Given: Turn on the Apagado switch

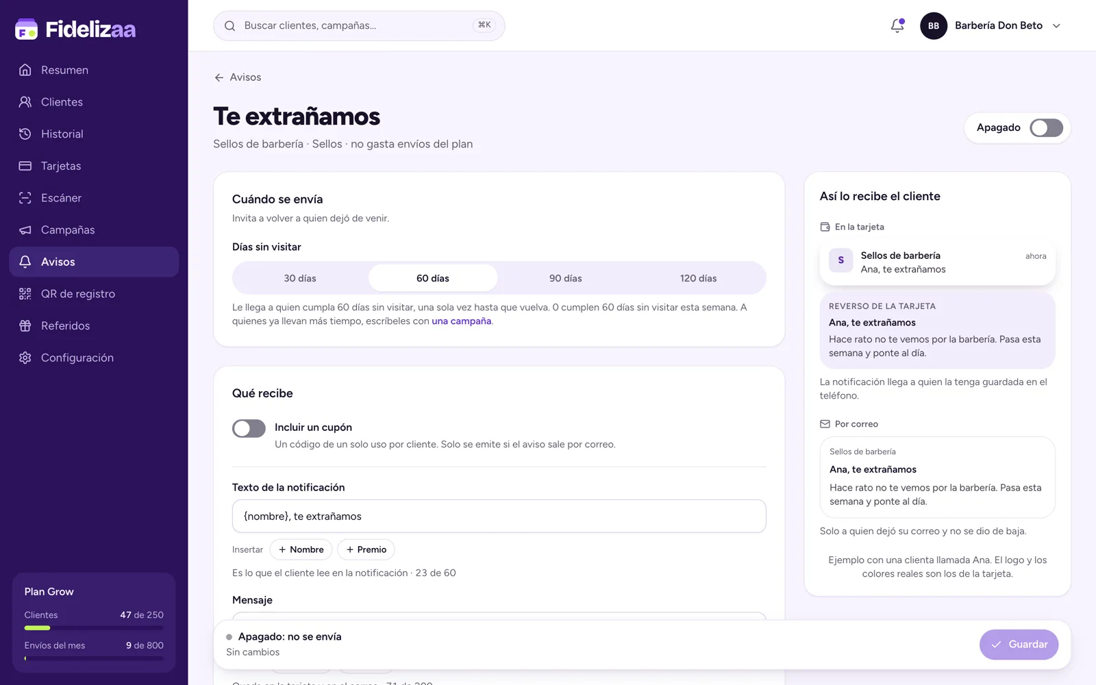Looking at the screenshot, I should pyautogui.click(x=1046, y=128).
